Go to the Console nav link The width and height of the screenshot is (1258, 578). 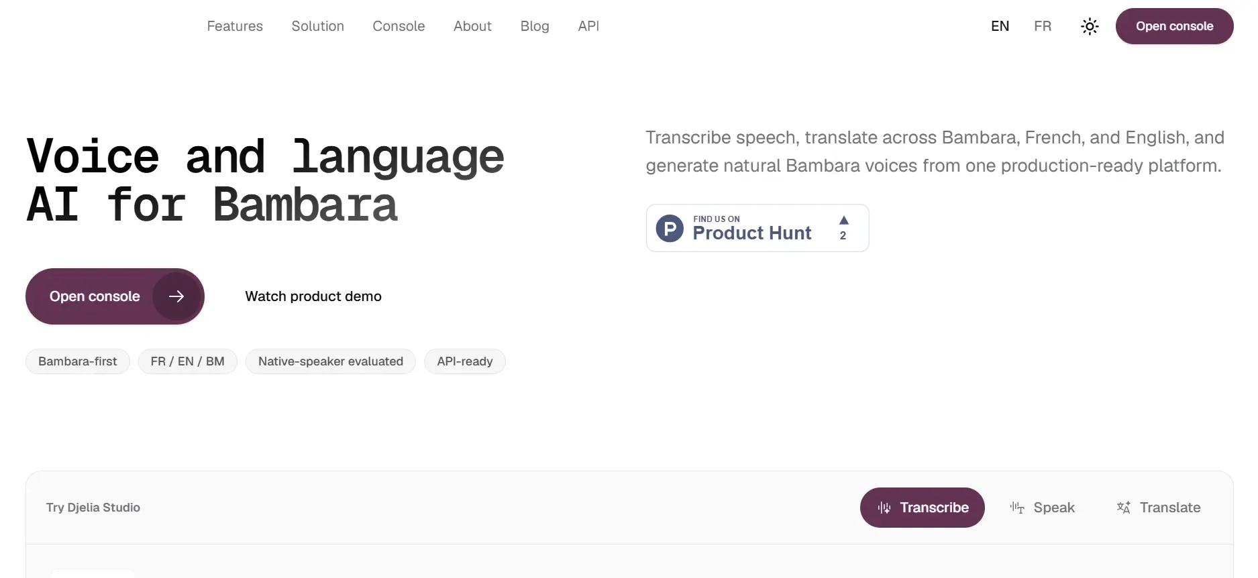(399, 26)
